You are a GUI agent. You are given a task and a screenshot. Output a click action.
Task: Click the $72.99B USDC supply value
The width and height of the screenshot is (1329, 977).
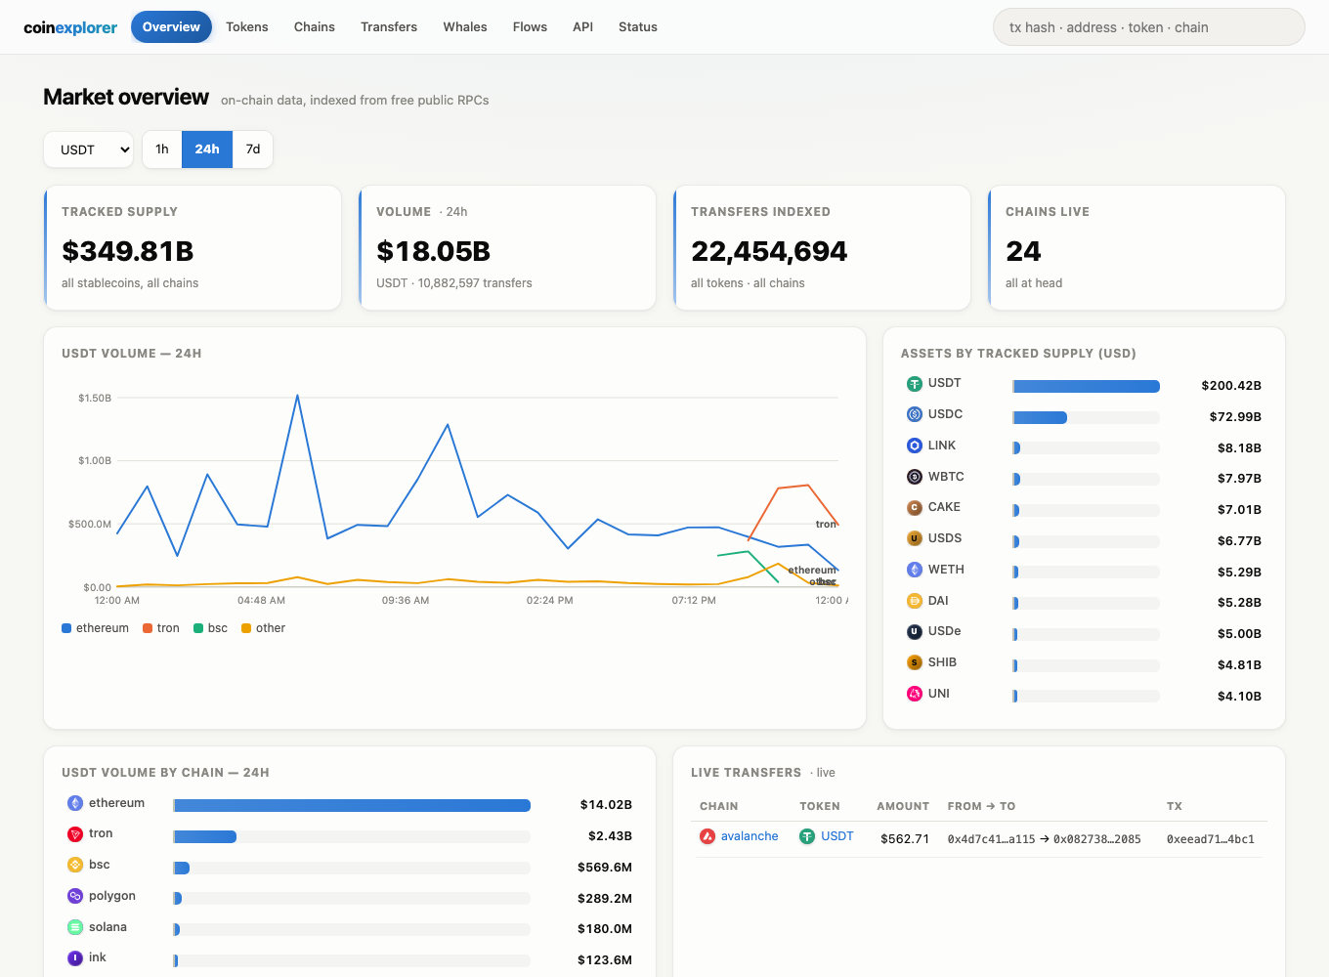tap(1235, 417)
